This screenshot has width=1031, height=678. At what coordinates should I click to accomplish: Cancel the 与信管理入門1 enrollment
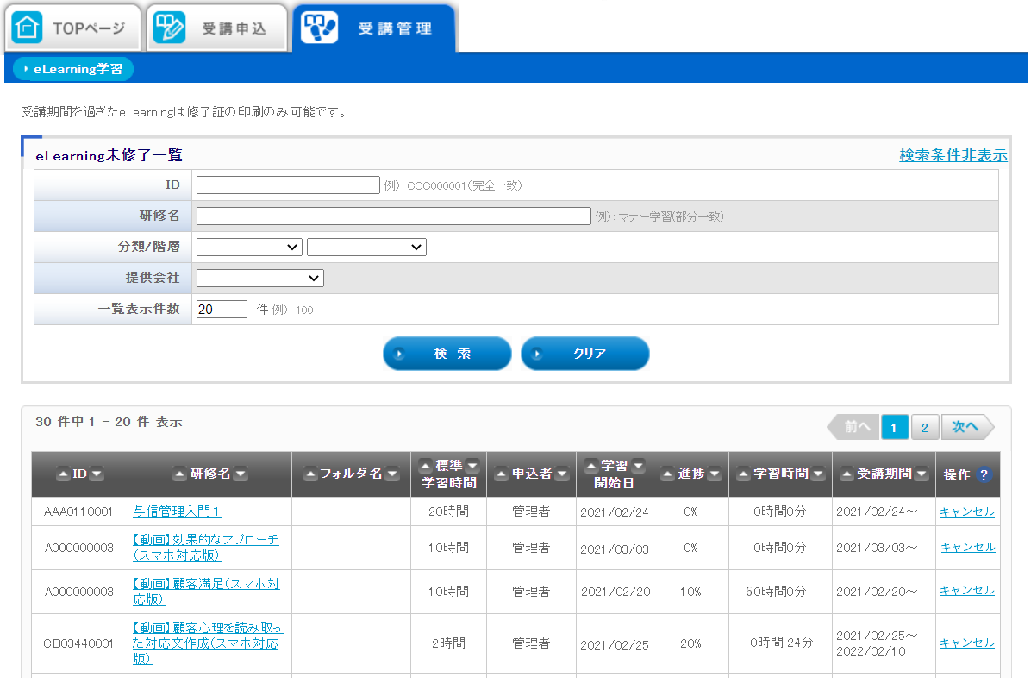pyautogui.click(x=967, y=512)
